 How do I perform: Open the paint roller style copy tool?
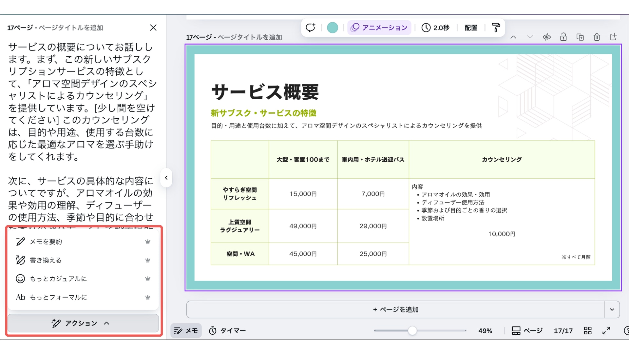(496, 28)
